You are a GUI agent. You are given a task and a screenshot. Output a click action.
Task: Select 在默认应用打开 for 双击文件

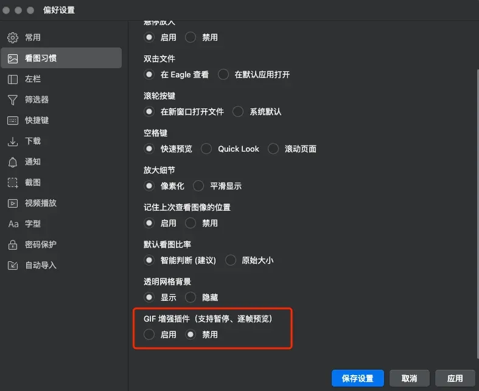click(x=223, y=74)
